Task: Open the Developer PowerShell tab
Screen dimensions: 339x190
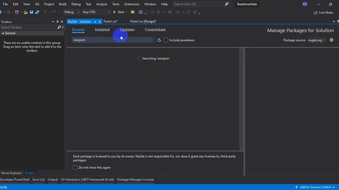Action: [15, 179]
